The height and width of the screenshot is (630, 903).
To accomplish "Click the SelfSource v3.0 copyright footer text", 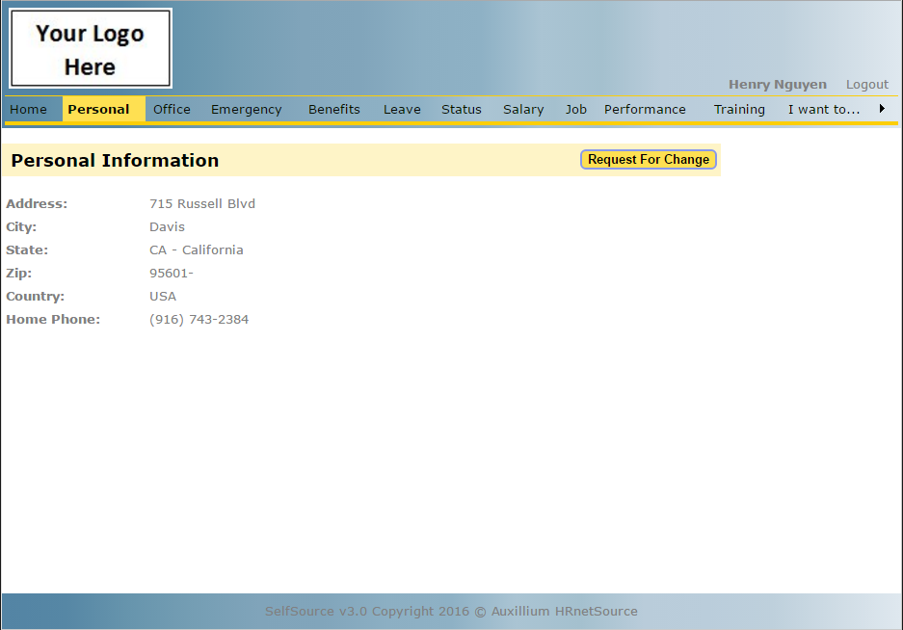I will pyautogui.click(x=451, y=611).
